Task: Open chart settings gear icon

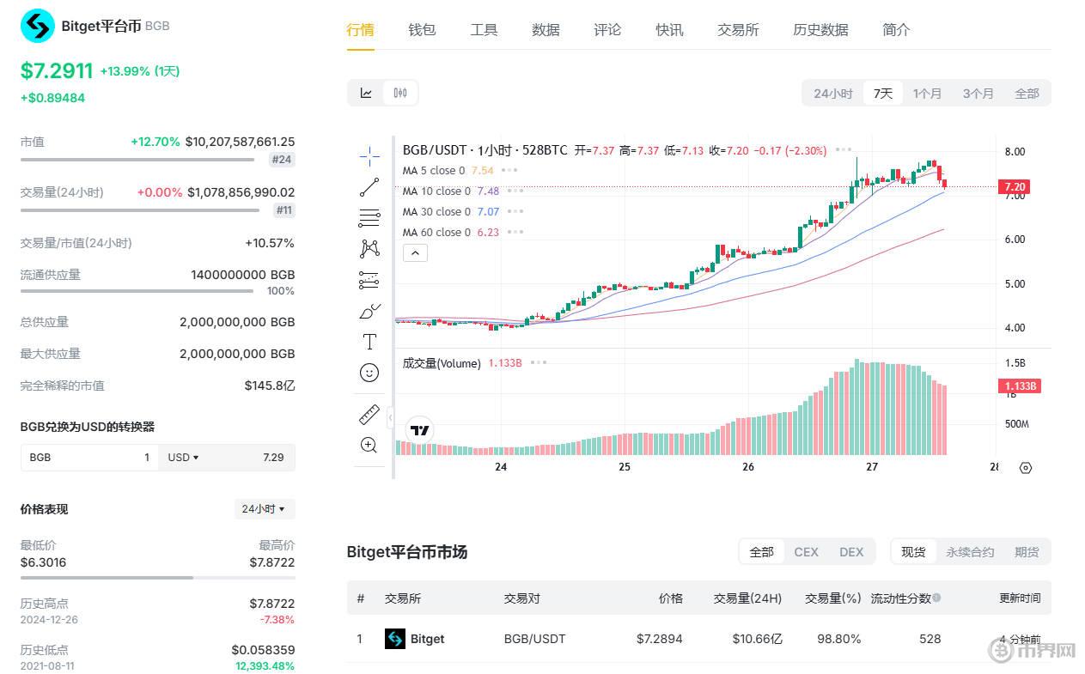Action: click(1025, 468)
